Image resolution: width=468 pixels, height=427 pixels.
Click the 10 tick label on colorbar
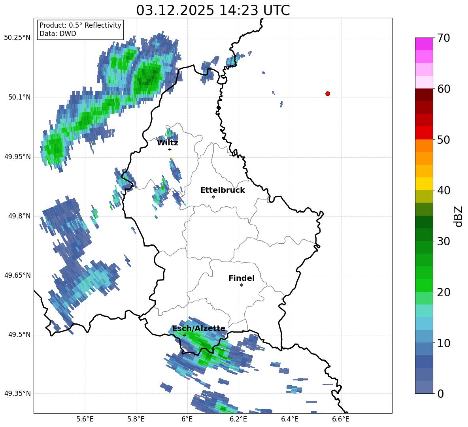pos(443,343)
